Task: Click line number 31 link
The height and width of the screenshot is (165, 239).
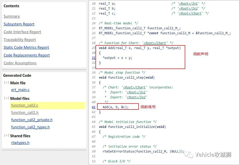Action: pos(94,58)
